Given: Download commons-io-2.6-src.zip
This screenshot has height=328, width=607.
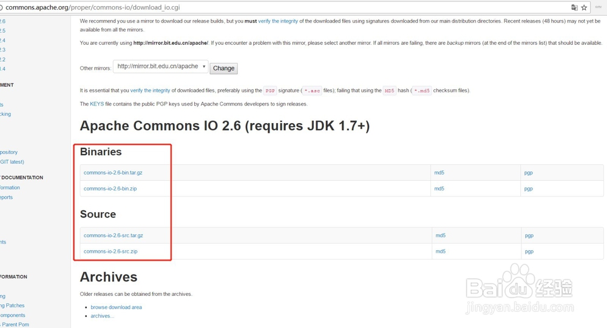Looking at the screenshot, I should [x=110, y=252].
